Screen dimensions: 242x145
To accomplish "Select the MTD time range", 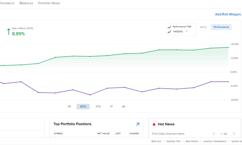I will pyautogui.click(x=83, y=106).
